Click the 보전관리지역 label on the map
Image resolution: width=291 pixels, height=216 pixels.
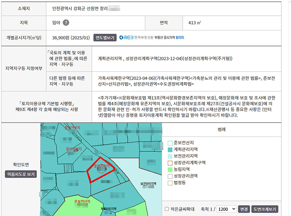click(x=148, y=184)
